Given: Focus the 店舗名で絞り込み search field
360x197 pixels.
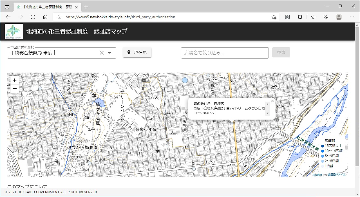Looking at the screenshot, I should (x=225, y=53).
